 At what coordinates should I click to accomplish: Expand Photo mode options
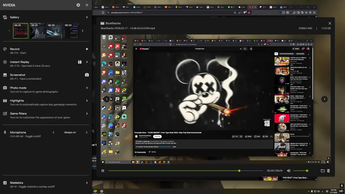point(87,88)
